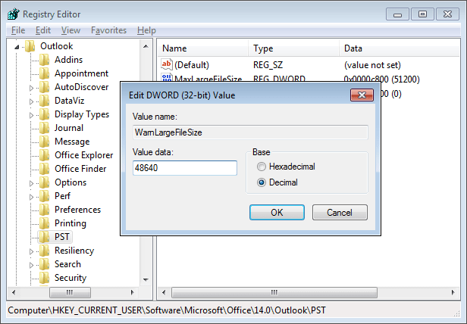Viewport: 467px width, 324px height.
Task: Click tree pane scroll right arrow
Action: [x=133, y=292]
